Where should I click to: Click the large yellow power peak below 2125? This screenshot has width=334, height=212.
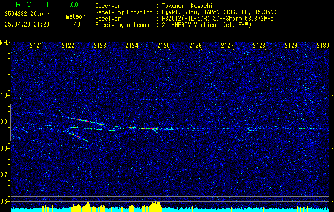156,207
